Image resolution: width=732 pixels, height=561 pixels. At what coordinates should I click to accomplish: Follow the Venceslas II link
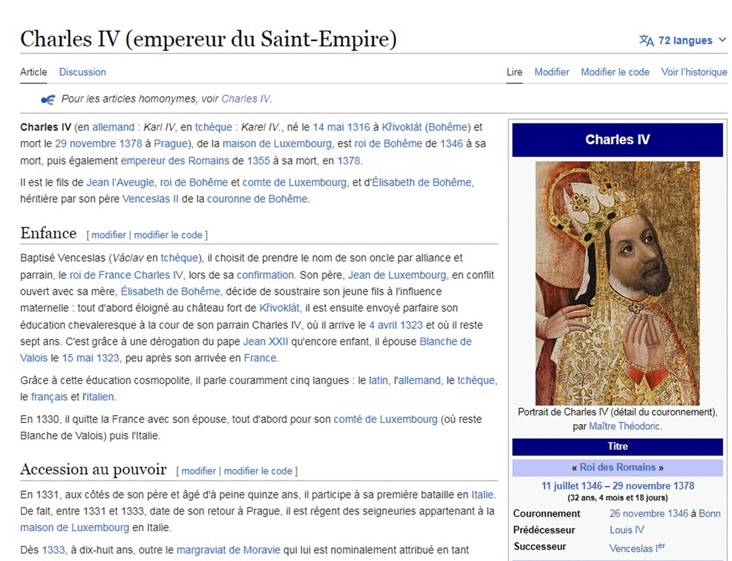click(150, 199)
